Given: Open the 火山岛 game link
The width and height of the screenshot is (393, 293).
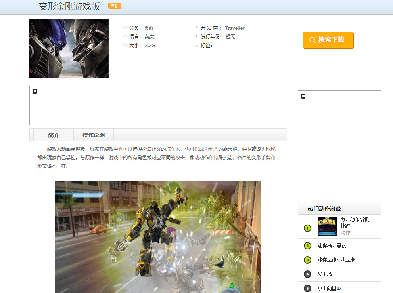Looking at the screenshot, I should tap(324, 274).
